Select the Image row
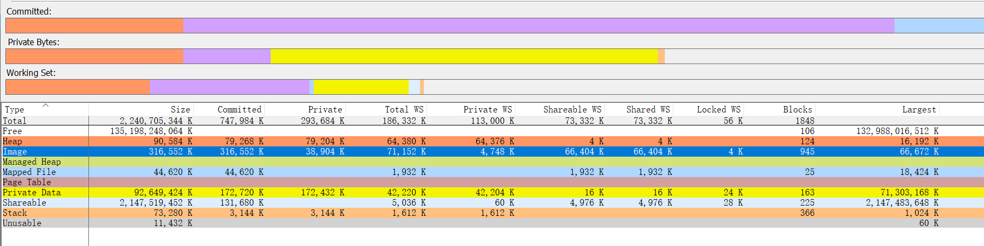The image size is (984, 246). 492,151
